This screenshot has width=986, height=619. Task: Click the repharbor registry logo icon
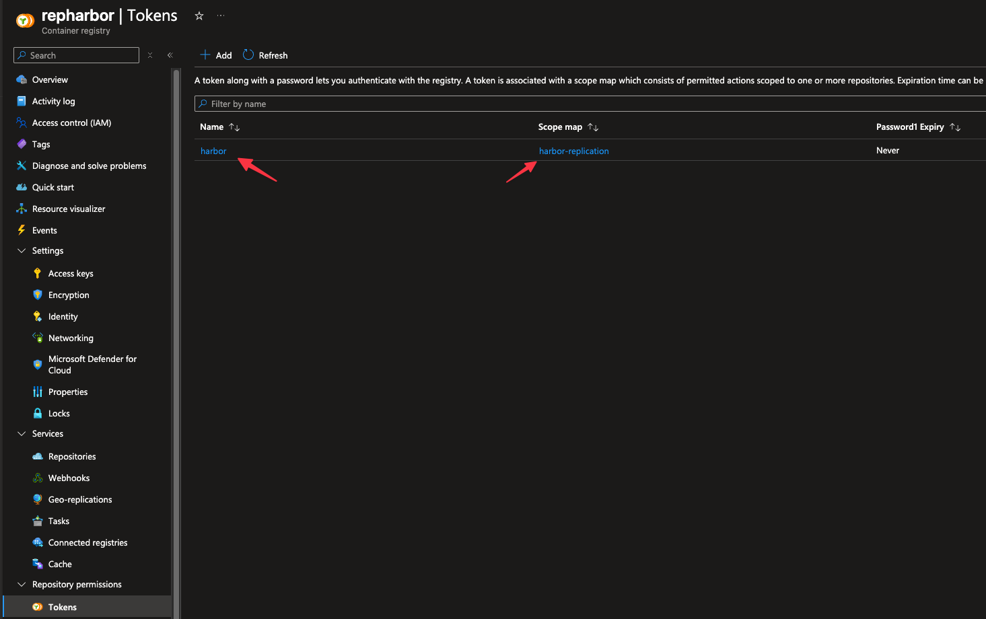[25, 21]
